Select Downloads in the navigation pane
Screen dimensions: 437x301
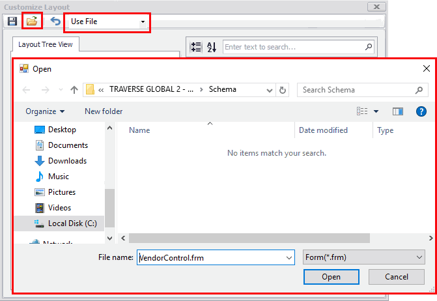[x=67, y=161]
